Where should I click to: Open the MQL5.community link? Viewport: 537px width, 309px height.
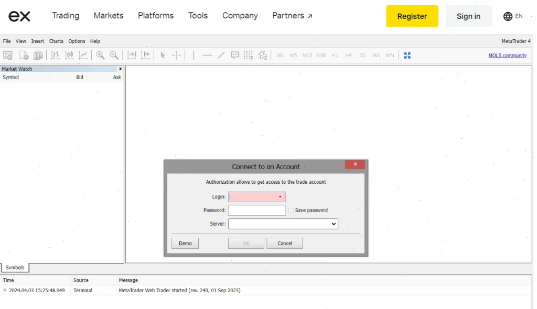tap(507, 56)
